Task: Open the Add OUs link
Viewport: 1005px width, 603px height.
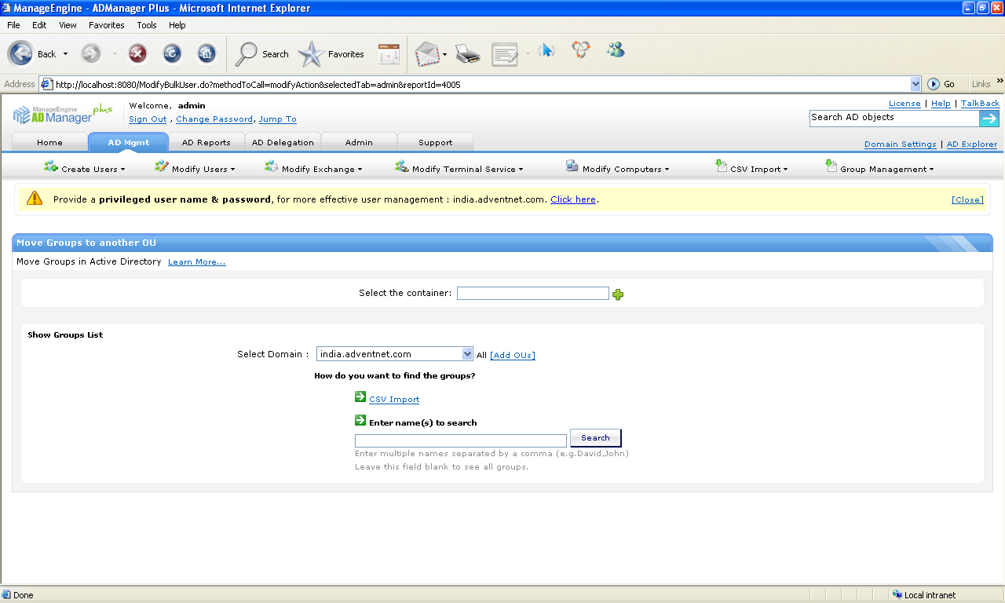Action: coord(513,356)
